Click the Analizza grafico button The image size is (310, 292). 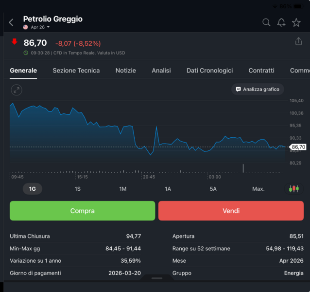[x=258, y=90]
